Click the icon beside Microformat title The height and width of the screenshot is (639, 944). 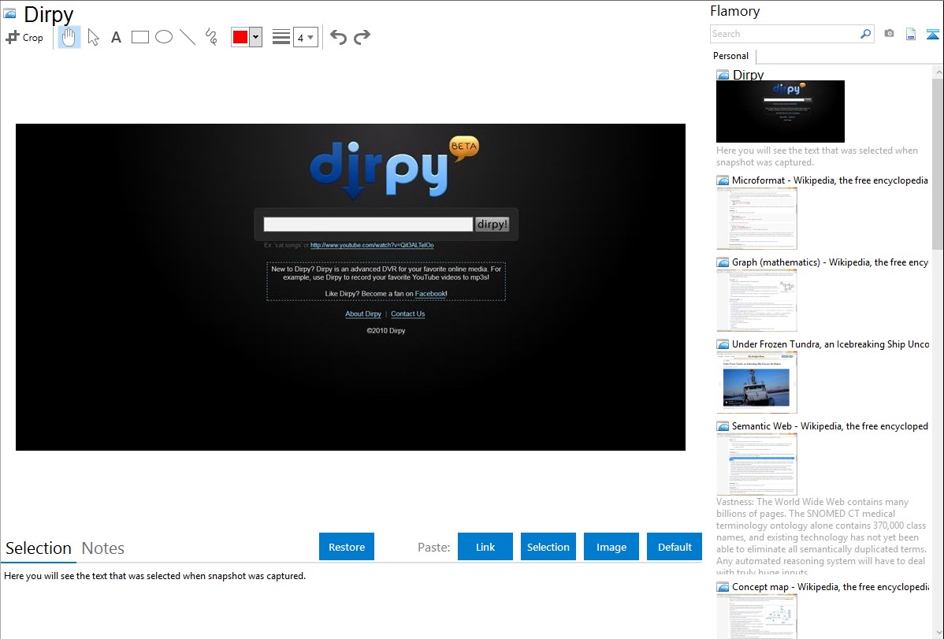(x=723, y=180)
